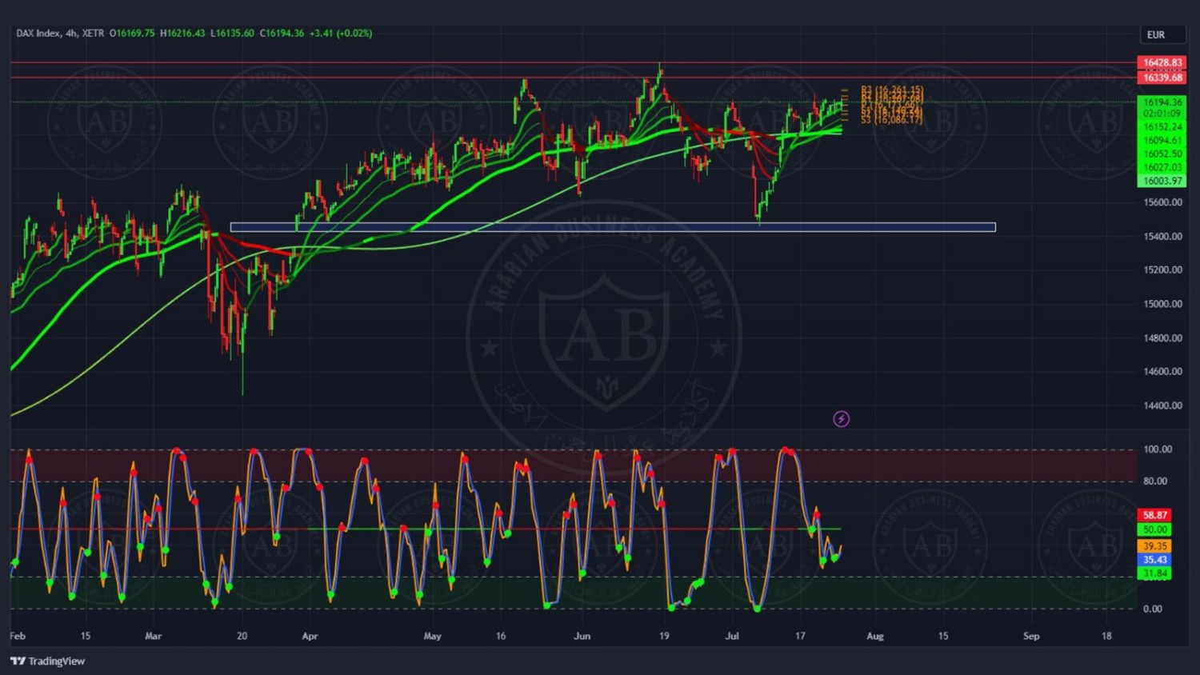The image size is (1200, 675).
Task: Click the current price label 16194.36
Action: (1162, 102)
